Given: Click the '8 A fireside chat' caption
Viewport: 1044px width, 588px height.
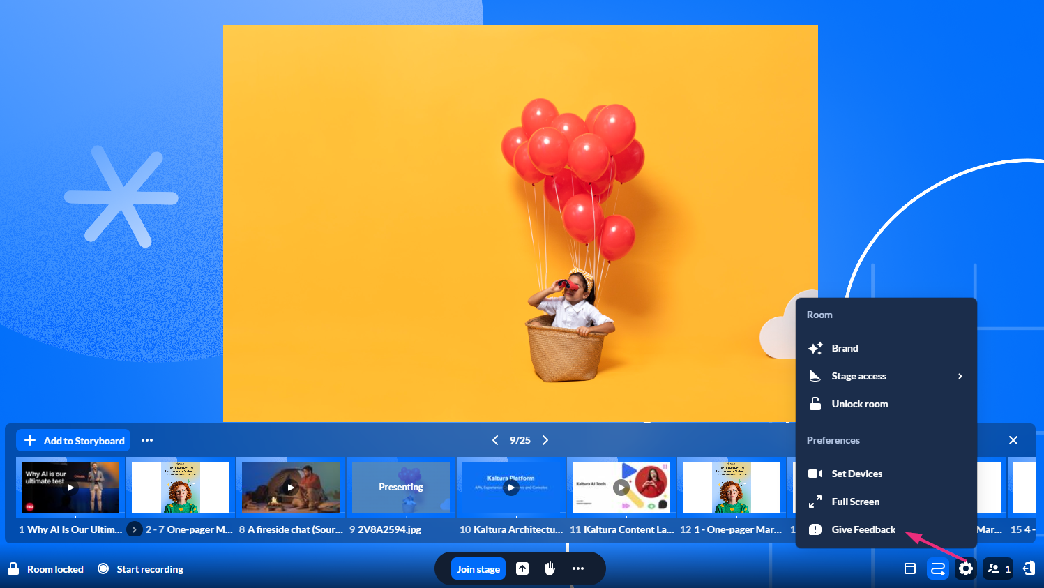Looking at the screenshot, I should pyautogui.click(x=291, y=529).
